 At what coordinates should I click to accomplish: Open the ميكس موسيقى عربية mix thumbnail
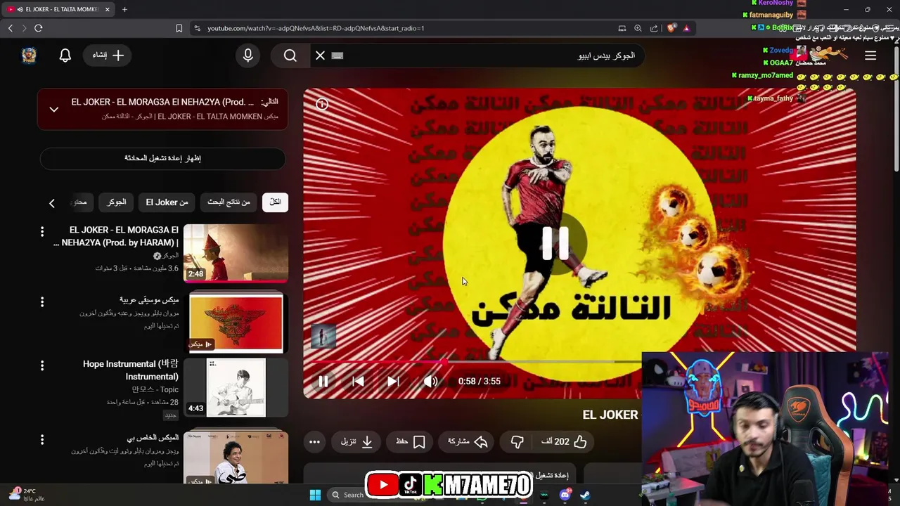(x=236, y=323)
